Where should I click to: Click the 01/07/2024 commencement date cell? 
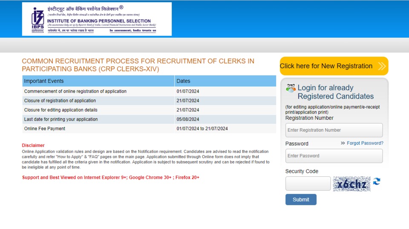click(225, 91)
